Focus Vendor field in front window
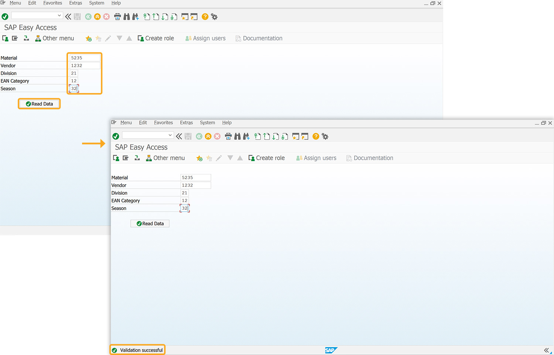Image resolution: width=554 pixels, height=355 pixels. [x=196, y=185]
